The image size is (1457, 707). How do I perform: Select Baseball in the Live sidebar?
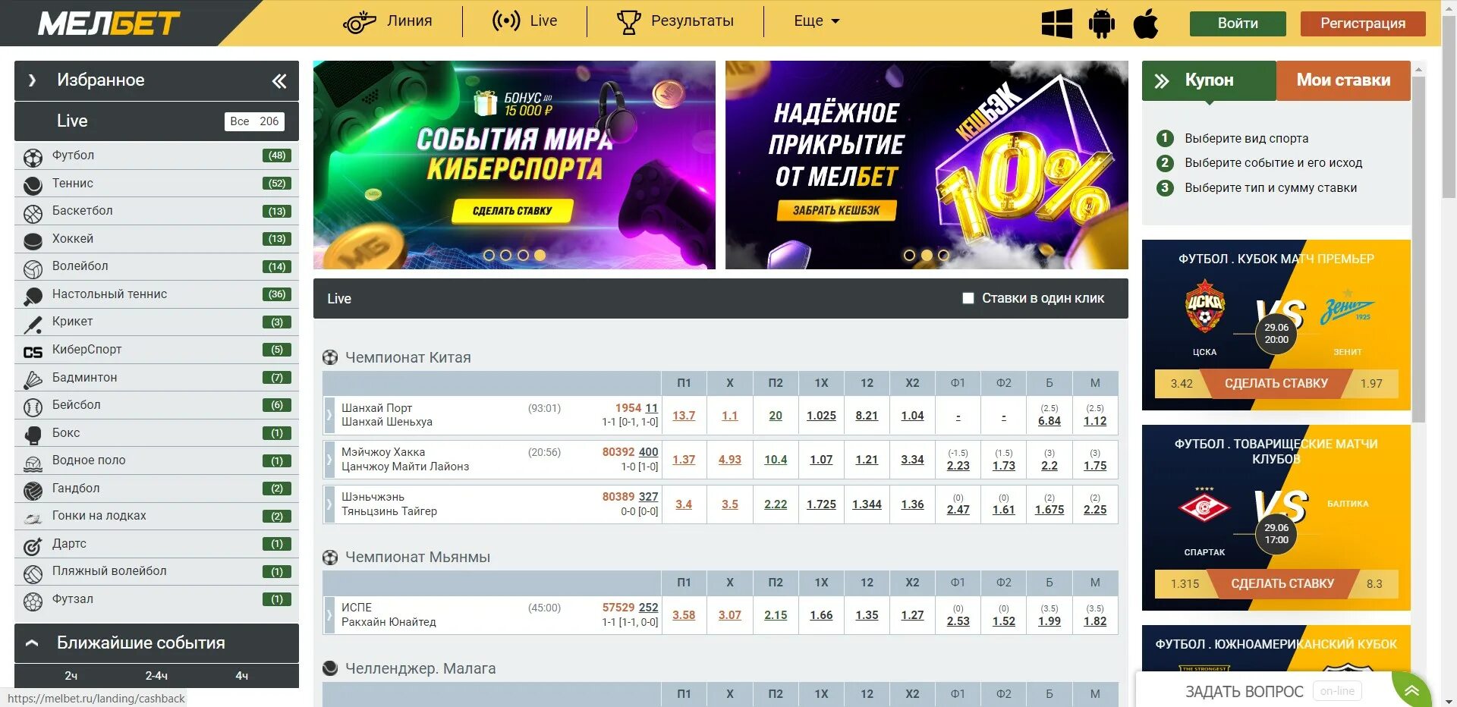pos(156,405)
